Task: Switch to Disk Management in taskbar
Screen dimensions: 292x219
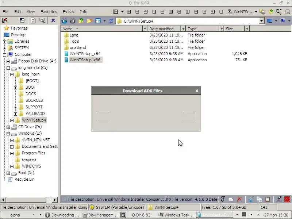Action: (100, 215)
